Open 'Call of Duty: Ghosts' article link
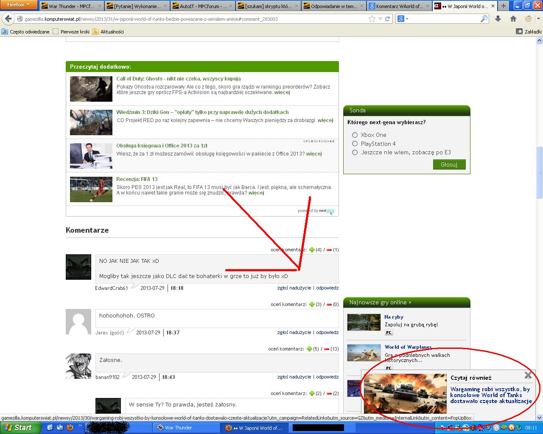The height and width of the screenshot is (434, 543). coord(179,79)
